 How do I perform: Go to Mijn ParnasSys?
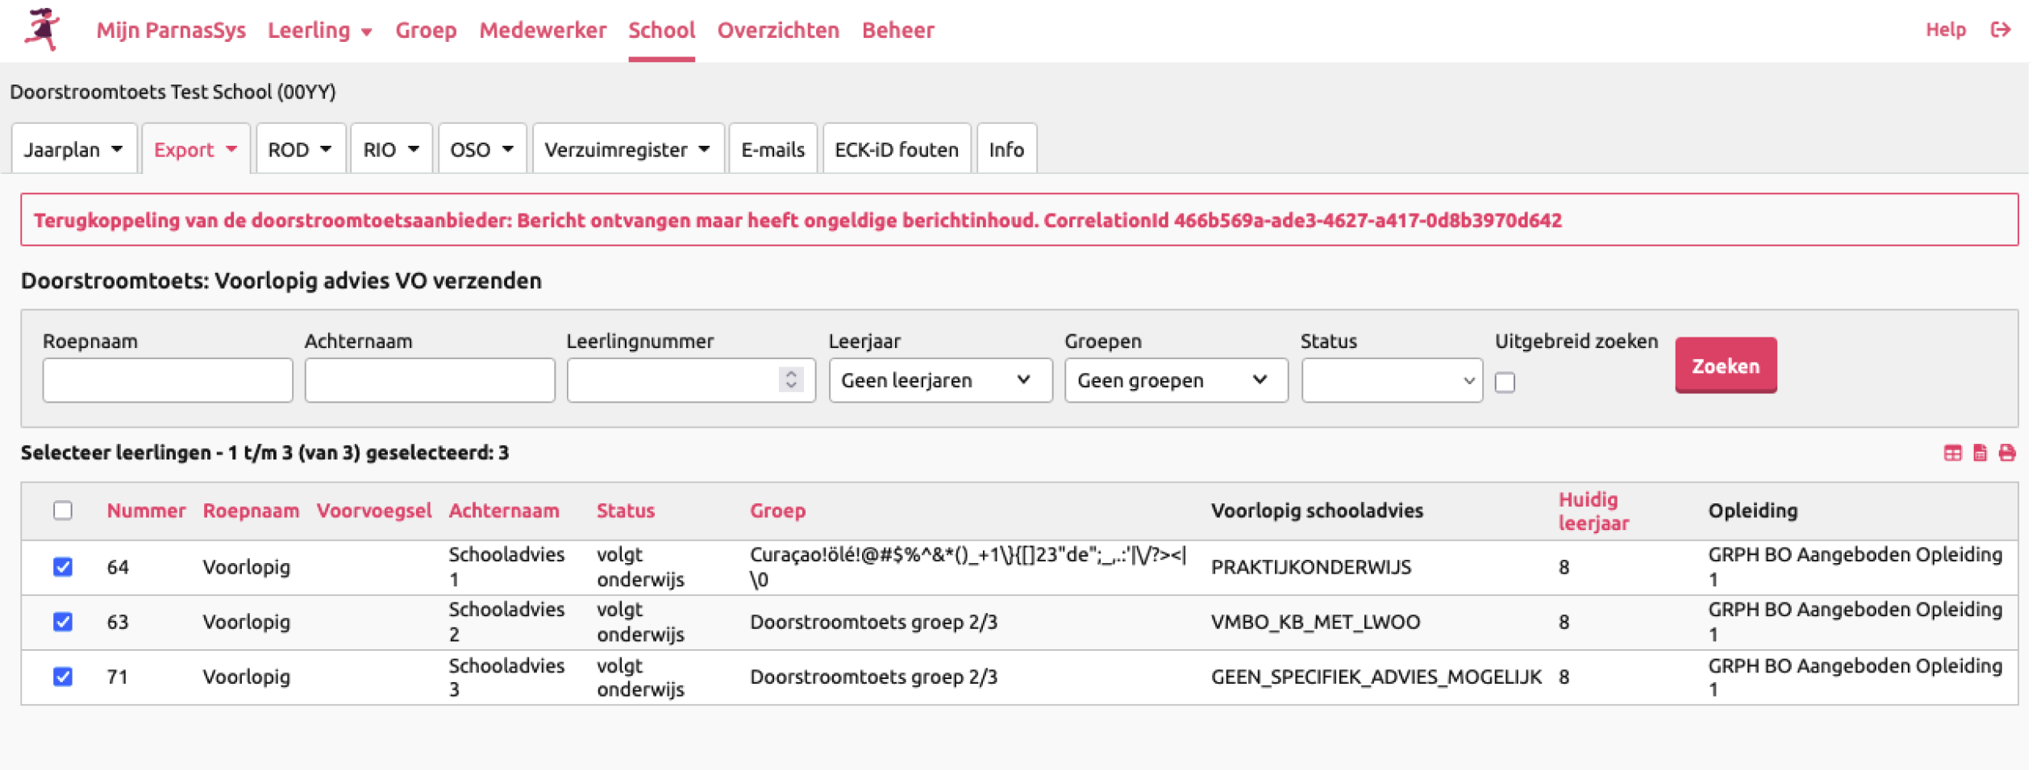[171, 31]
